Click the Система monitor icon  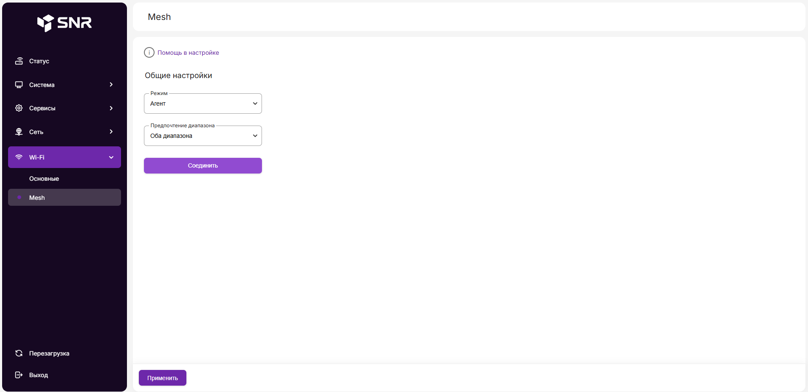pyautogui.click(x=19, y=85)
